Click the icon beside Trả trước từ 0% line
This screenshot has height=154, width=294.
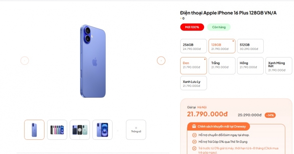(x=194, y=149)
